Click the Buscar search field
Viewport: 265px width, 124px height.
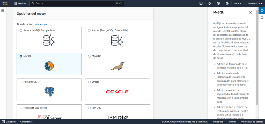77,3
